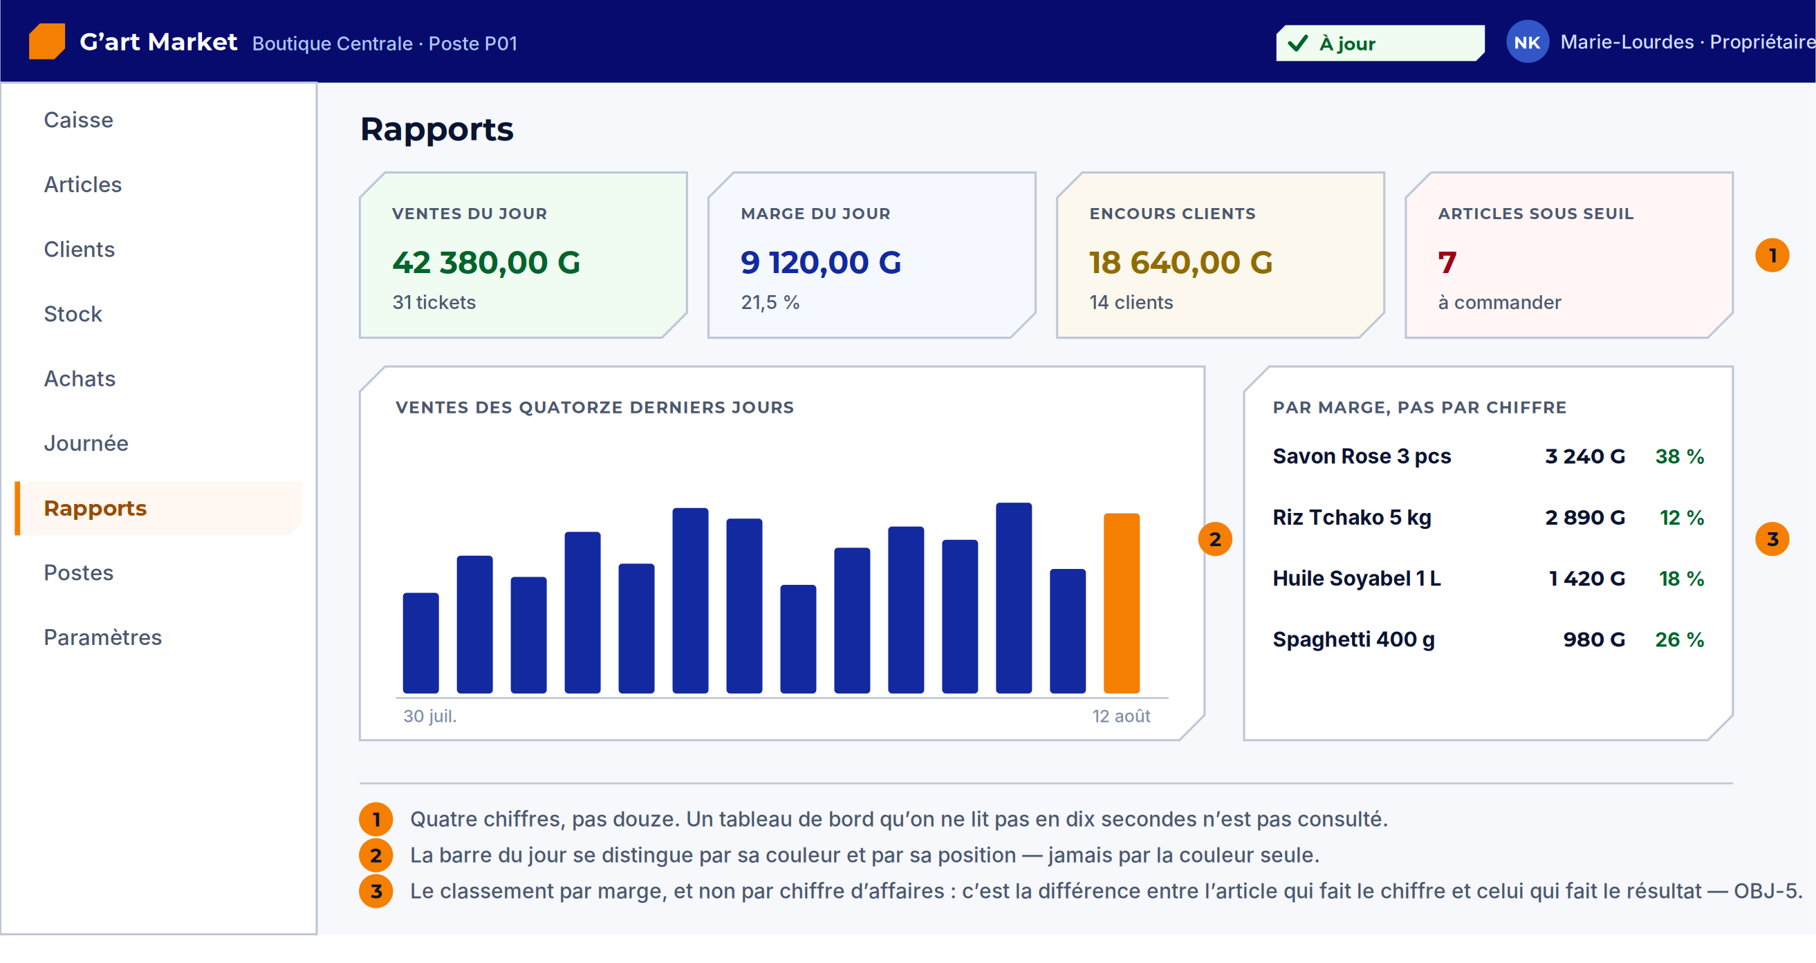Click the Par marge, pas par chiffre title

tap(1420, 407)
